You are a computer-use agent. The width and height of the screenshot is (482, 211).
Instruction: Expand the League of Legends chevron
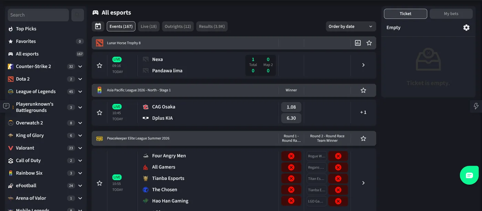point(80,92)
